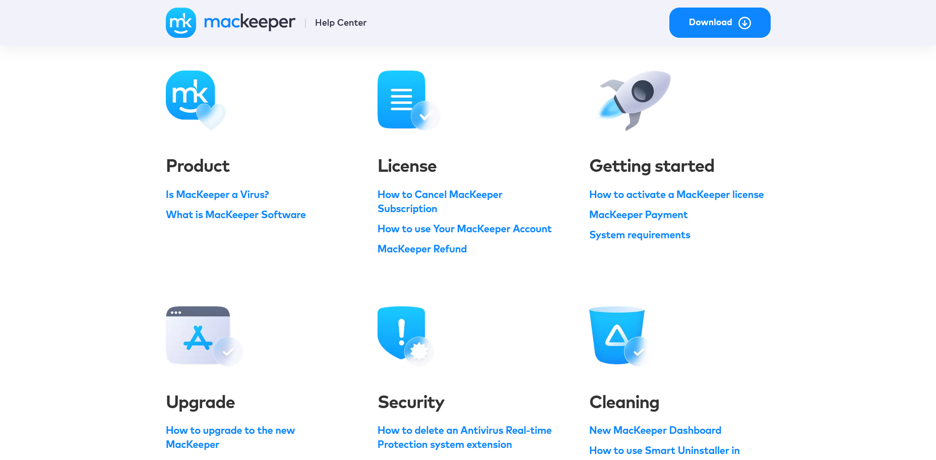
Task: Open the Cleaning category heading
Action: pos(625,402)
